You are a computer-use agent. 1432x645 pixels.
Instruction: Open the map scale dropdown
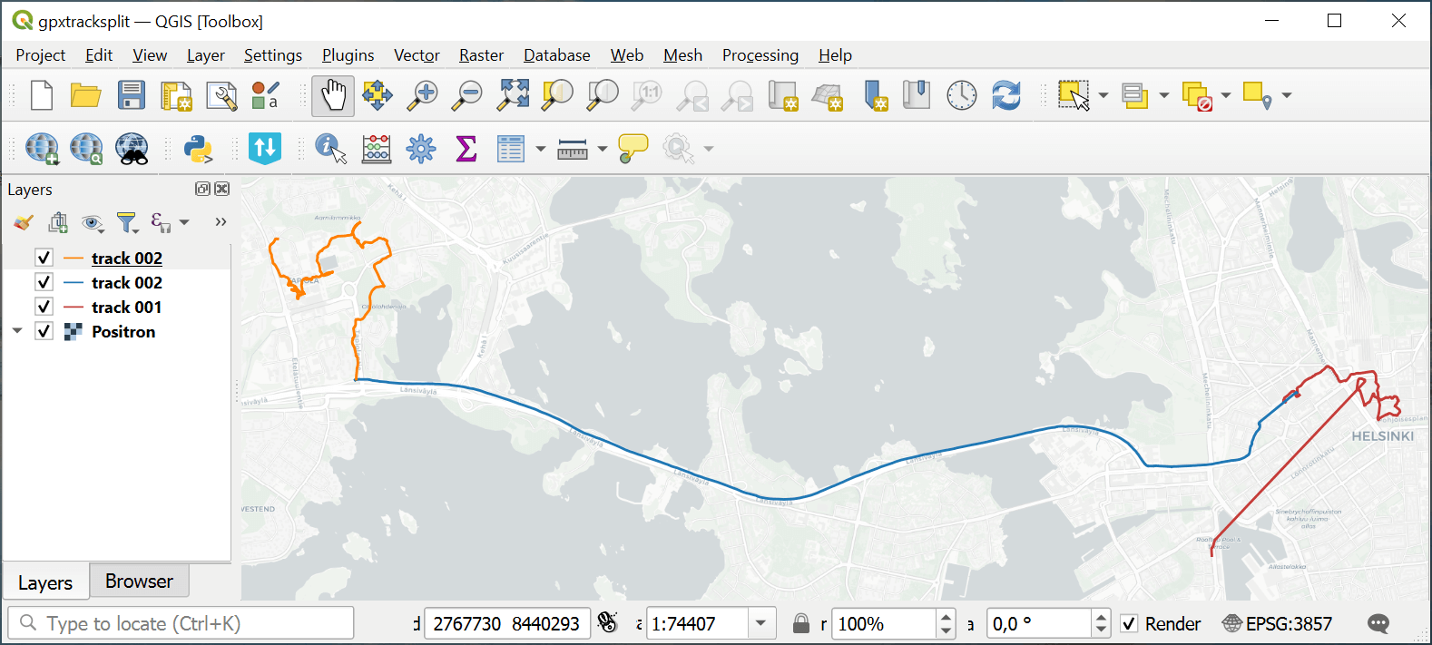tap(760, 624)
